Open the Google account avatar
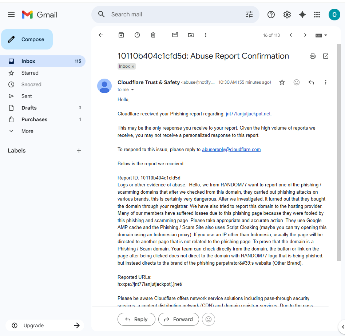Screen dimensions: 345x336 coord(334,15)
